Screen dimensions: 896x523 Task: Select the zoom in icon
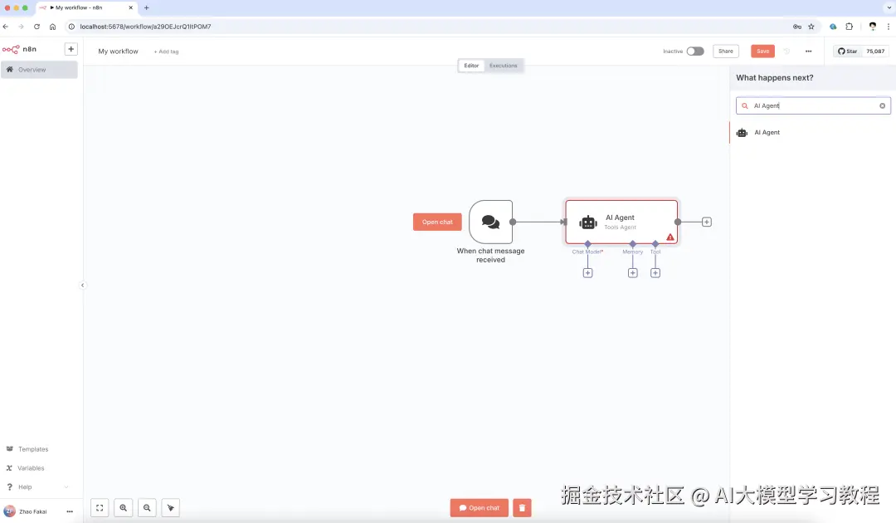123,507
